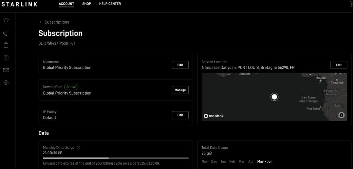Open the shopping cart icon
353x169 pixels.
coord(351,4)
